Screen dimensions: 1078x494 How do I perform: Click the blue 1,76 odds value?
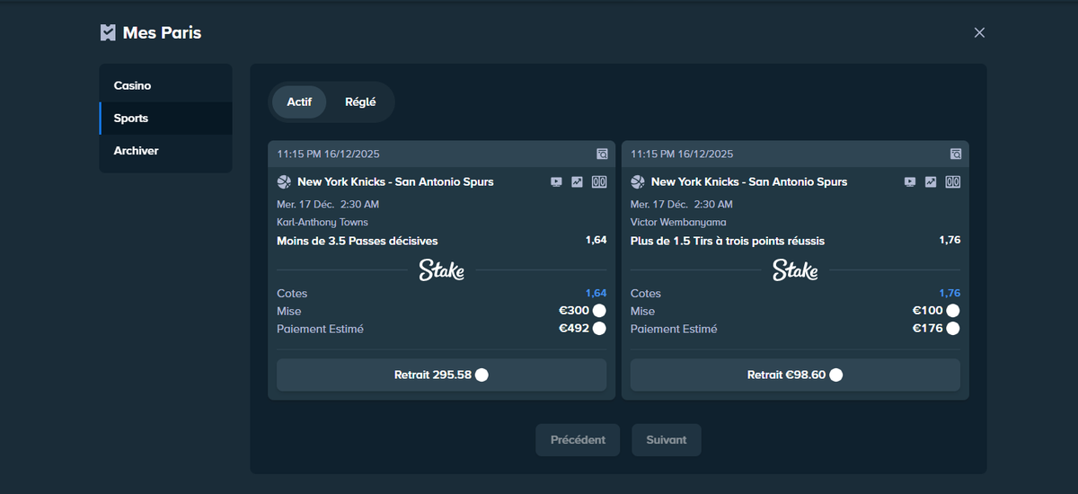pos(950,294)
